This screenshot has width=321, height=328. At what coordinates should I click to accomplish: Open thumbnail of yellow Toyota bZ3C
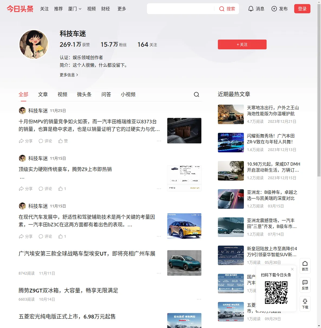tap(184, 226)
